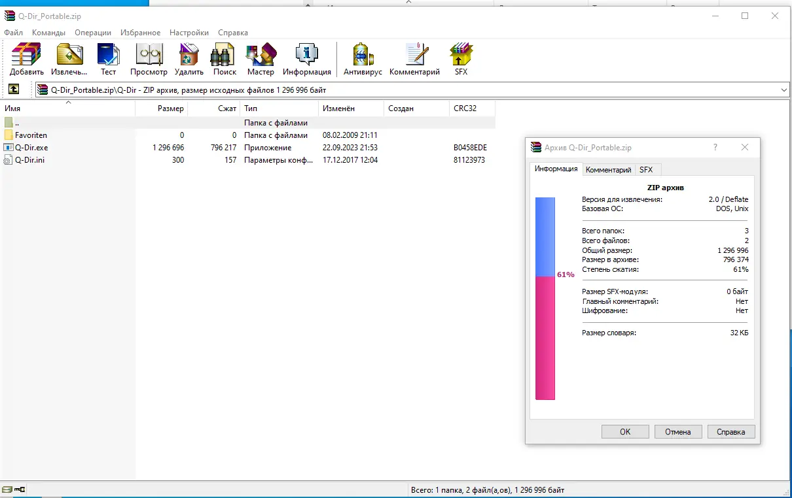Click the compression ratio bar in dialog
This screenshot has width=792, height=498.
click(545, 298)
